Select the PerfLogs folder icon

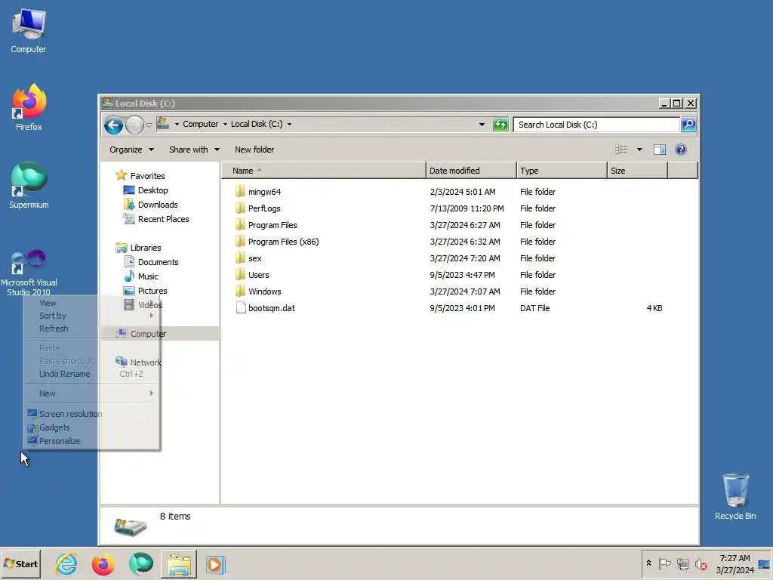pos(240,208)
